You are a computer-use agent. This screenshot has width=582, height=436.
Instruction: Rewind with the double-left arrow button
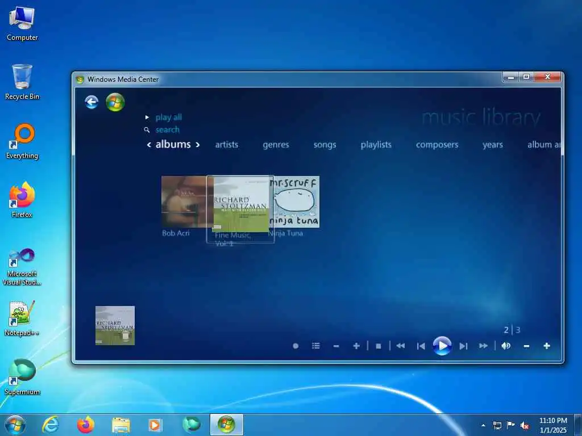tap(401, 346)
